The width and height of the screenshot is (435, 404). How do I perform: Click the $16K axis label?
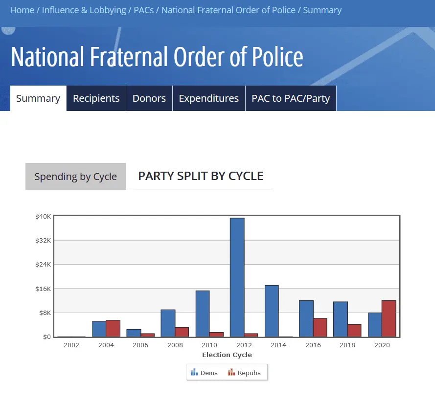point(43,289)
